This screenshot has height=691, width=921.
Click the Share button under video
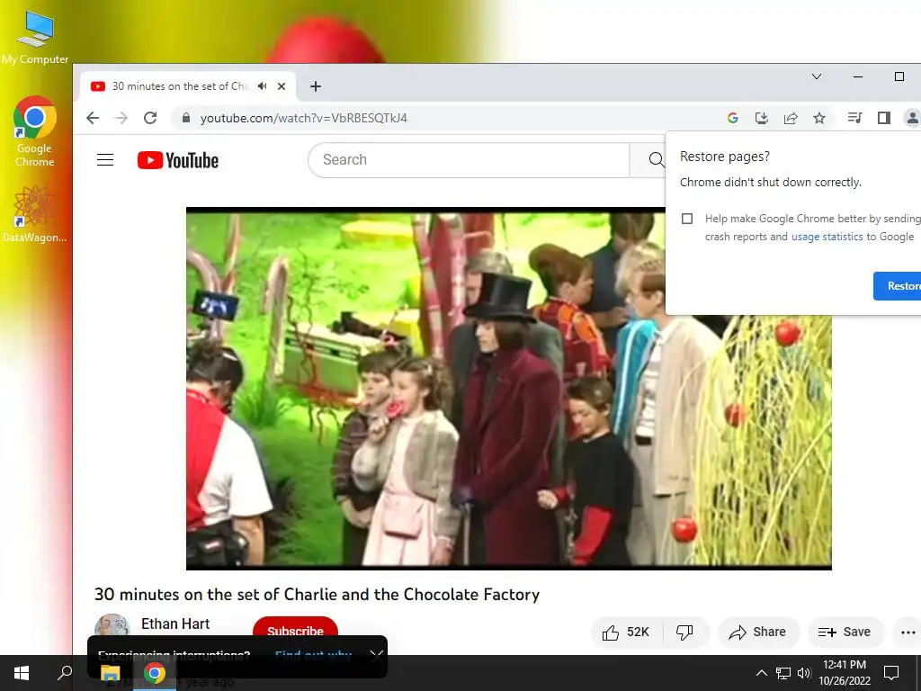757,633
